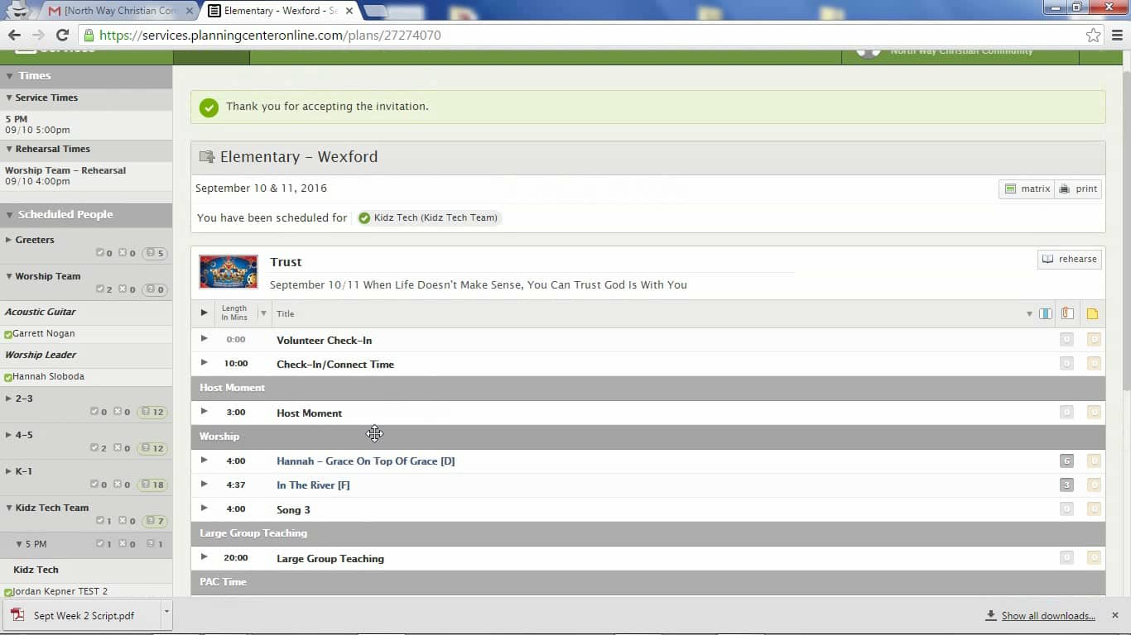Reload the page with refresh icon
This screenshot has height=635, width=1131.
pyautogui.click(x=62, y=35)
